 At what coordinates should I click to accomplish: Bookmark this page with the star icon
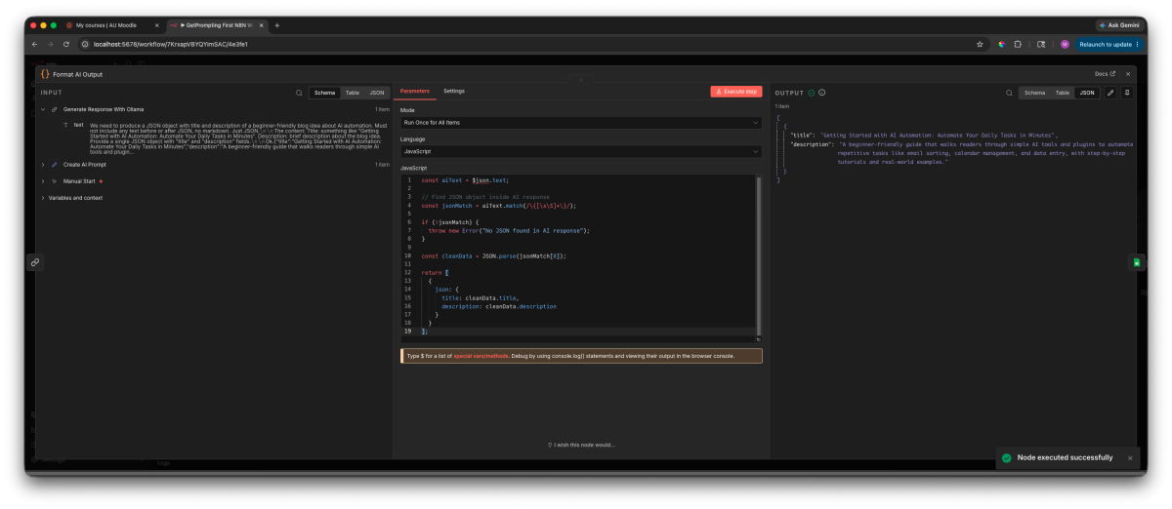(980, 44)
